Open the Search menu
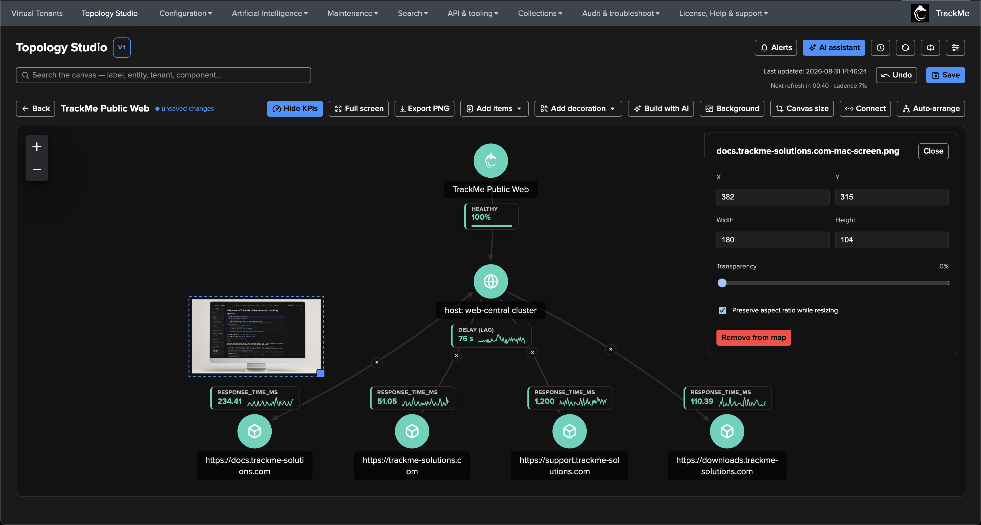 point(413,13)
